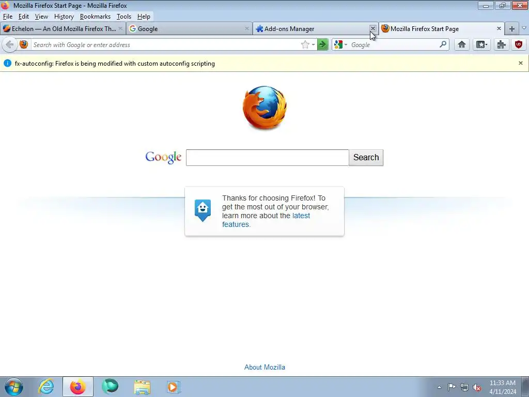This screenshot has height=397, width=529.
Task: Open the Bookmarks menu toolbar button
Action: pos(481,44)
